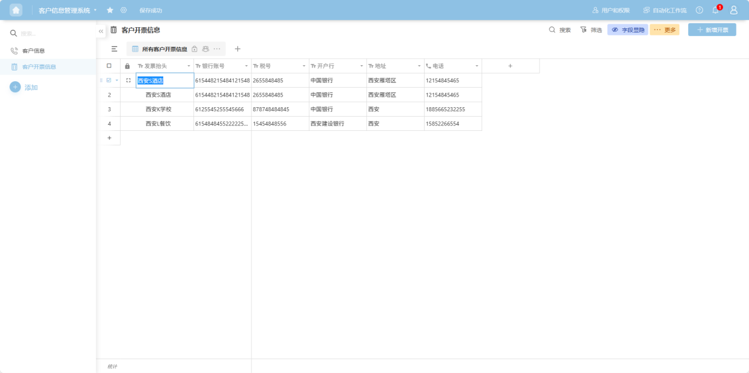Click the 新增开票 button
Screen dimensions: 749x373
click(x=712, y=30)
